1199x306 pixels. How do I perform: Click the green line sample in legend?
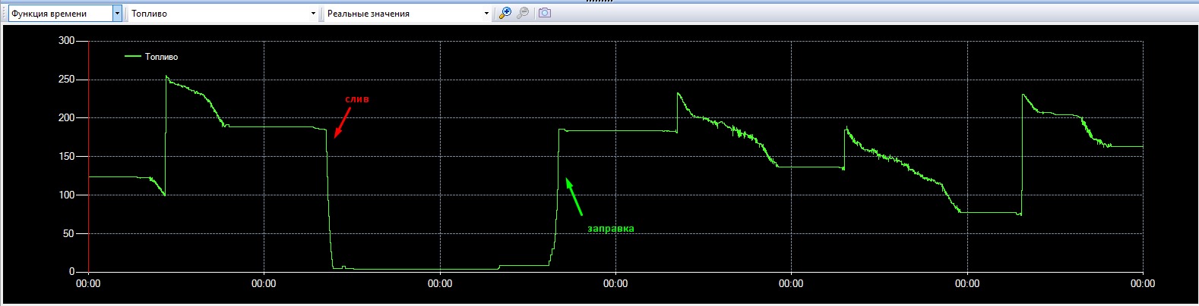(133, 57)
